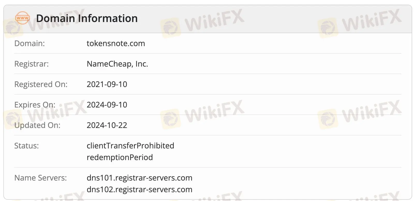Click the WikiFX watermark logo at top center
The image size is (414, 201).
203,23
